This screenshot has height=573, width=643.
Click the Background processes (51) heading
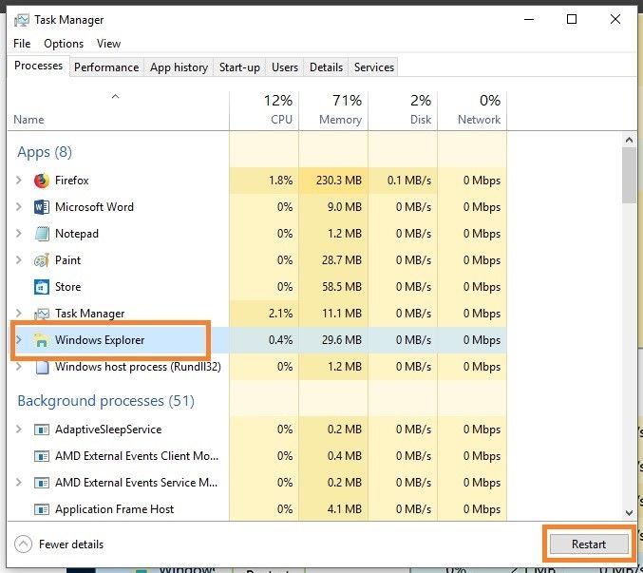tap(105, 401)
